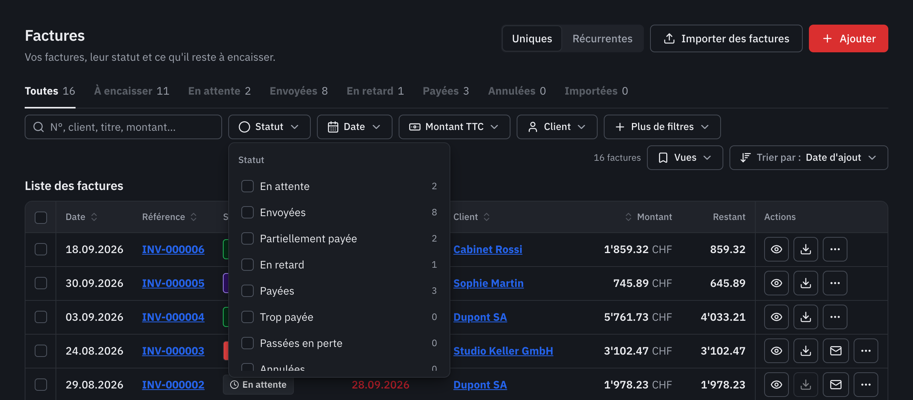Switch to the En retard tab
Viewport: 913px width, 400px height.
[x=375, y=91]
